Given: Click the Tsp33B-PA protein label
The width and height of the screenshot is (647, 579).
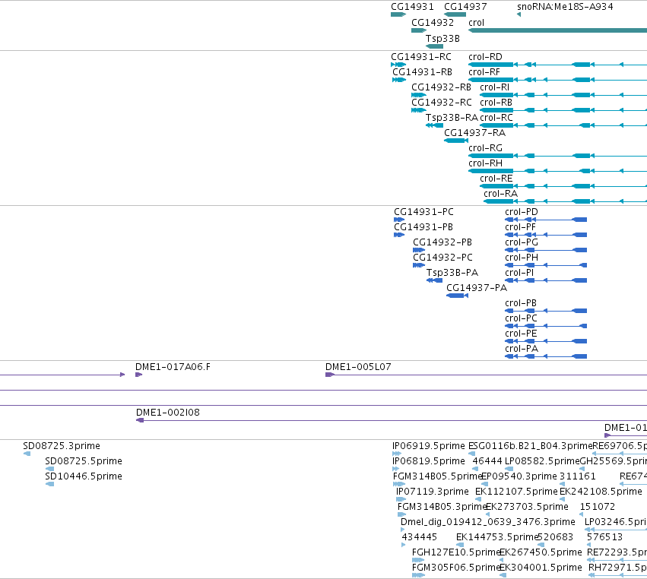Looking at the screenshot, I should click(452, 273).
